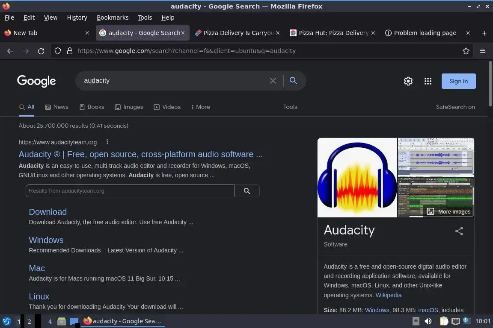Open result options three-dot menu for audacityteam.org
This screenshot has width=493, height=328.
click(x=107, y=142)
